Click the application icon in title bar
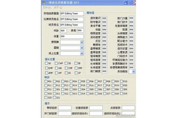This screenshot has height=118, width=177. [44, 2]
